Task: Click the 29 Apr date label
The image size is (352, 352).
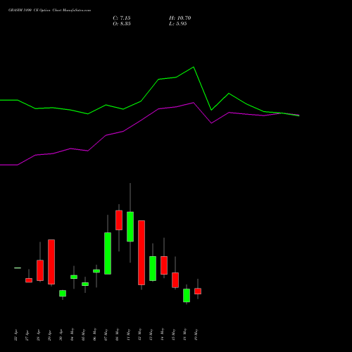Action: pyautogui.click(x=49, y=335)
